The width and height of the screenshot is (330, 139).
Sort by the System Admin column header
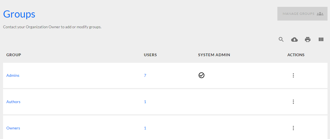[214, 55]
